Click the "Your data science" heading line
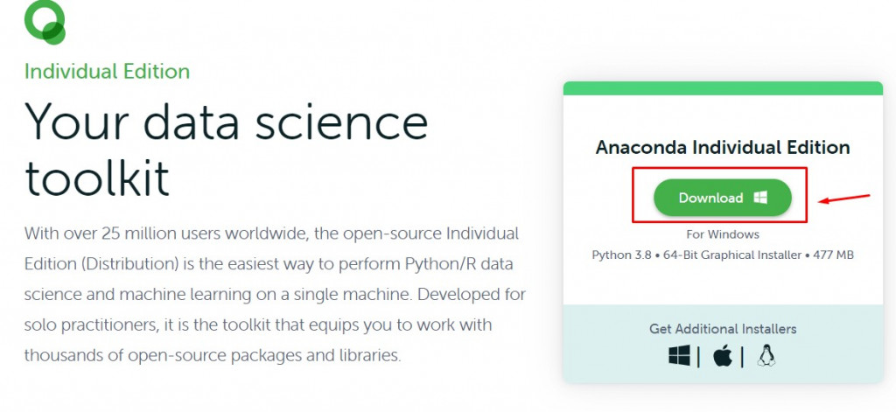Viewport: 896px width, 412px height. coord(226,122)
